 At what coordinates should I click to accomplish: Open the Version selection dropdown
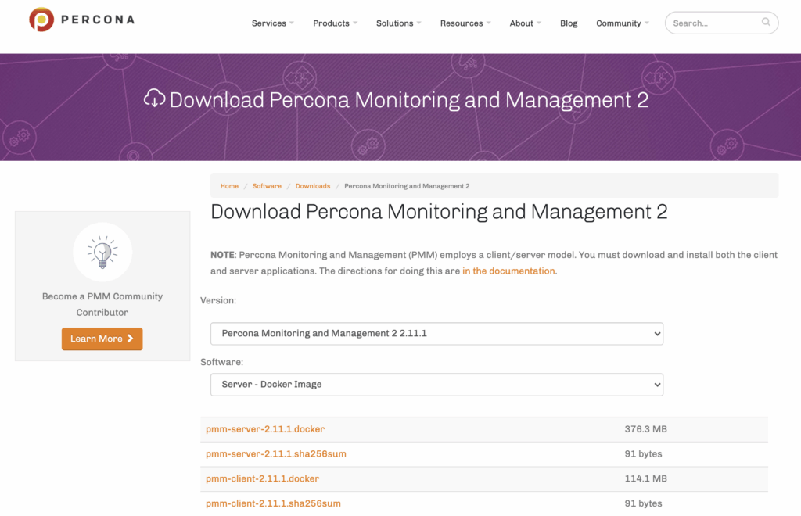coord(436,333)
